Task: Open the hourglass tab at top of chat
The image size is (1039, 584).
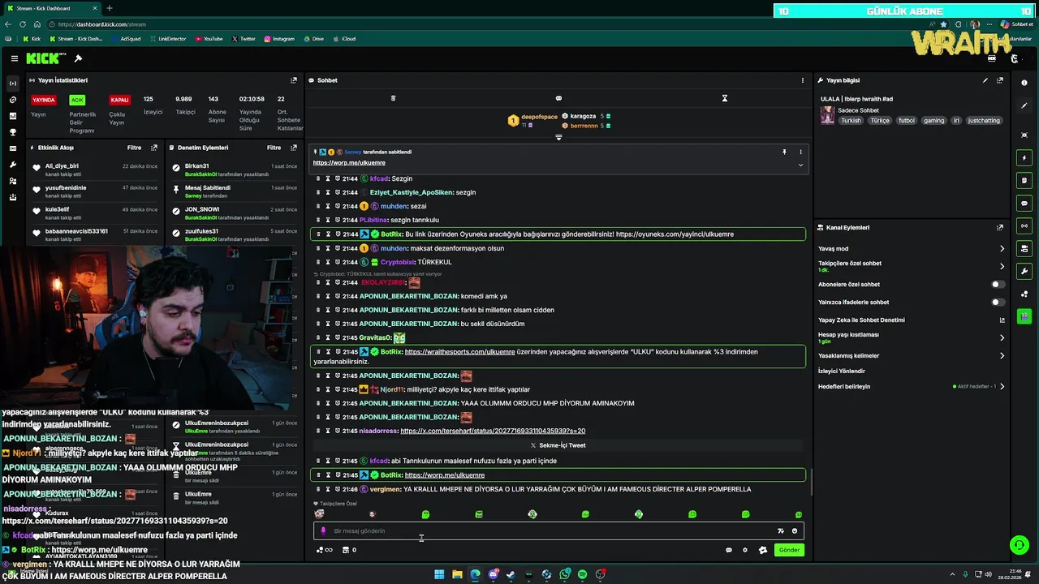Action: coord(725,98)
